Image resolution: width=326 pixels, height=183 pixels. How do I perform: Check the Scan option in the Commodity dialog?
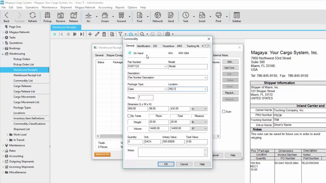click(224, 111)
